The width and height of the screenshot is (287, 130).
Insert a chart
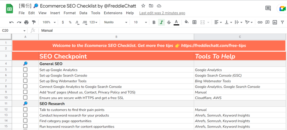(x=275, y=22)
